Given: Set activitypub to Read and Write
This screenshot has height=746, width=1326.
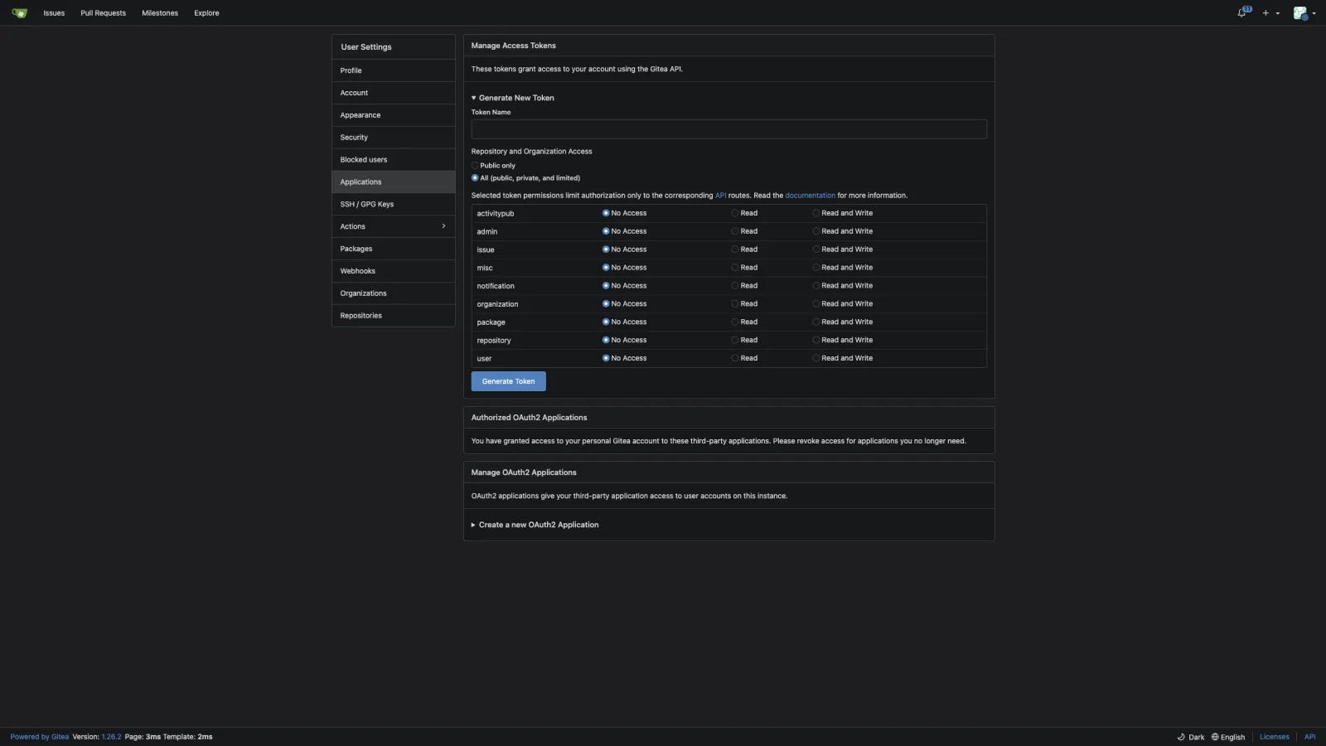Looking at the screenshot, I should pyautogui.click(x=816, y=213).
